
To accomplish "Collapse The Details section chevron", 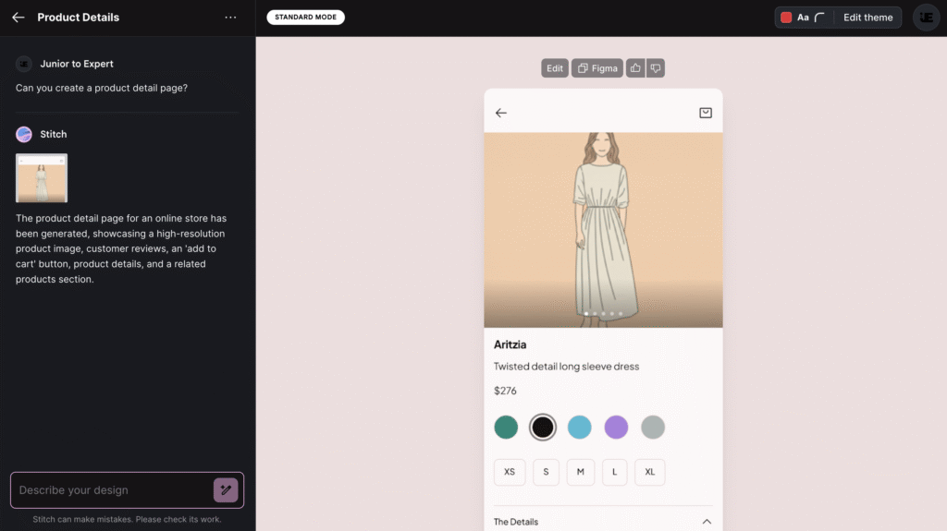I will coord(707,522).
